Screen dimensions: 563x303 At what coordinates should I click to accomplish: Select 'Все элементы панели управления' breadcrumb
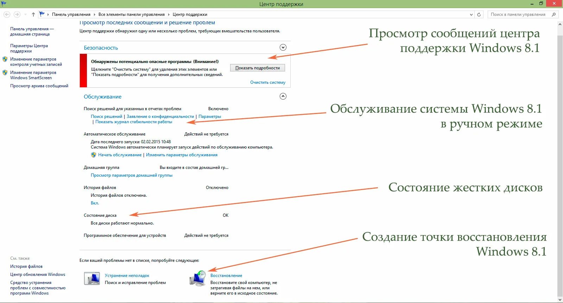(x=132, y=14)
